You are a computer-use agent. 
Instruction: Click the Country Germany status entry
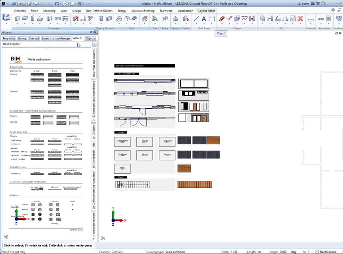click(x=111, y=252)
